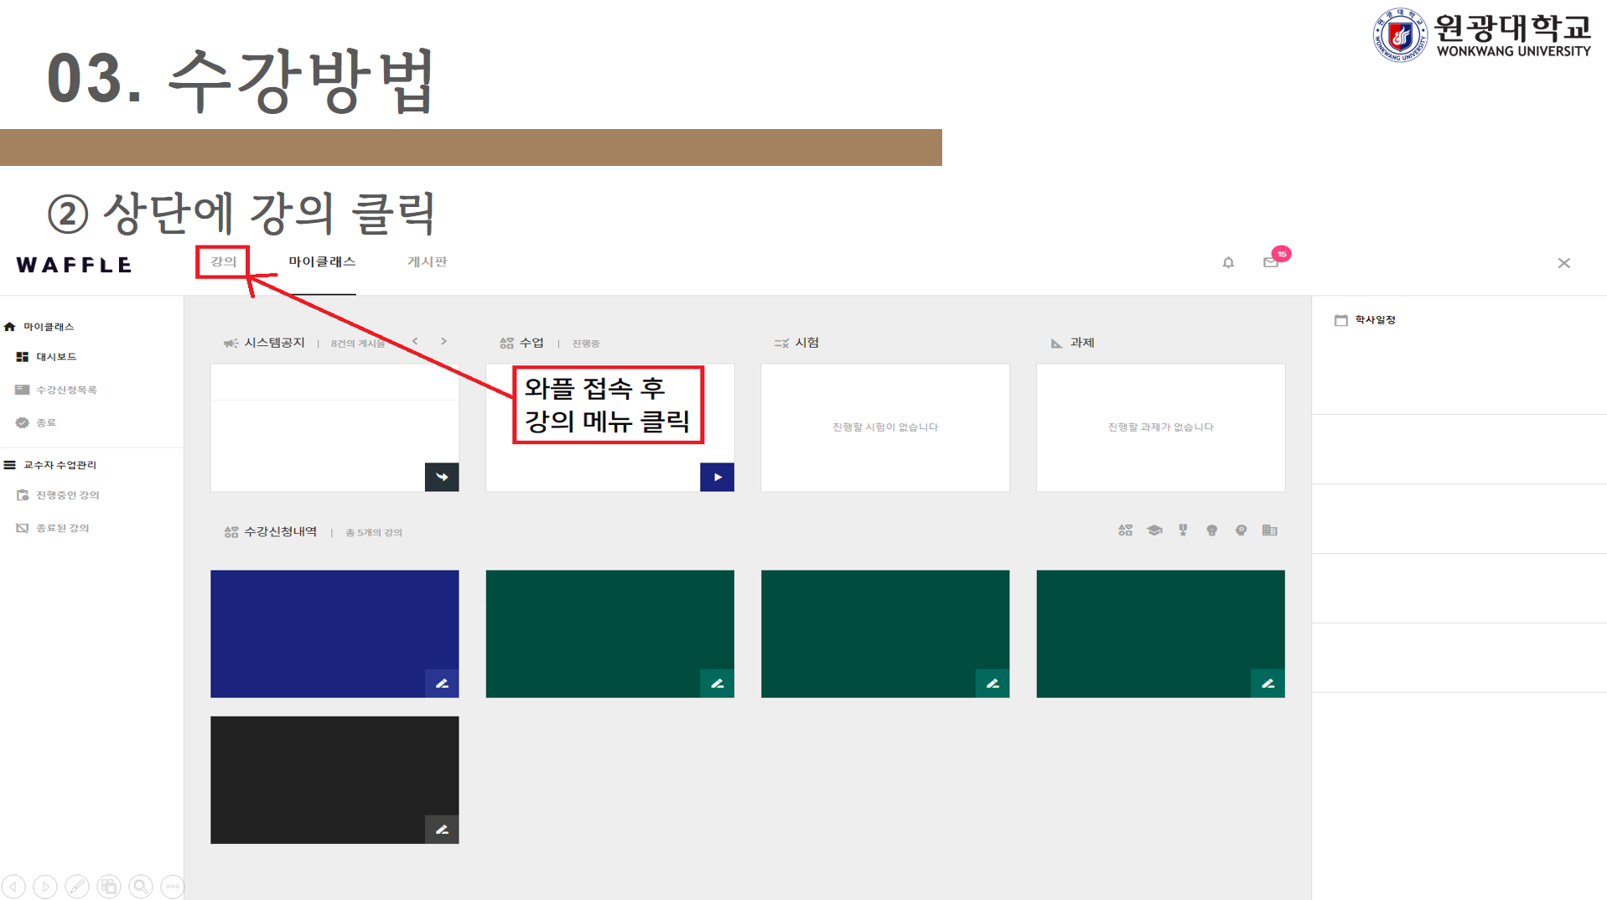This screenshot has width=1607, height=900.
Task: Filter courses by graduation cap icon
Action: pyautogui.click(x=1154, y=530)
